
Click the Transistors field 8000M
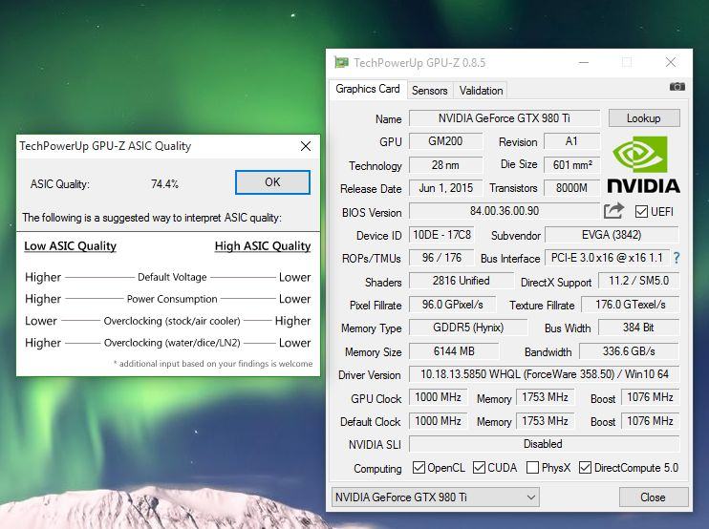[572, 188]
